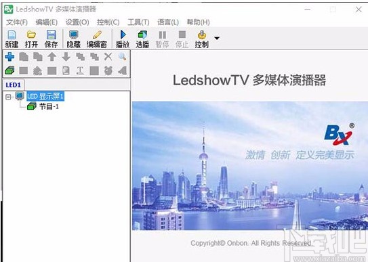
Task: Minimize the LedshowTV window
Action: pyautogui.click(x=308, y=9)
